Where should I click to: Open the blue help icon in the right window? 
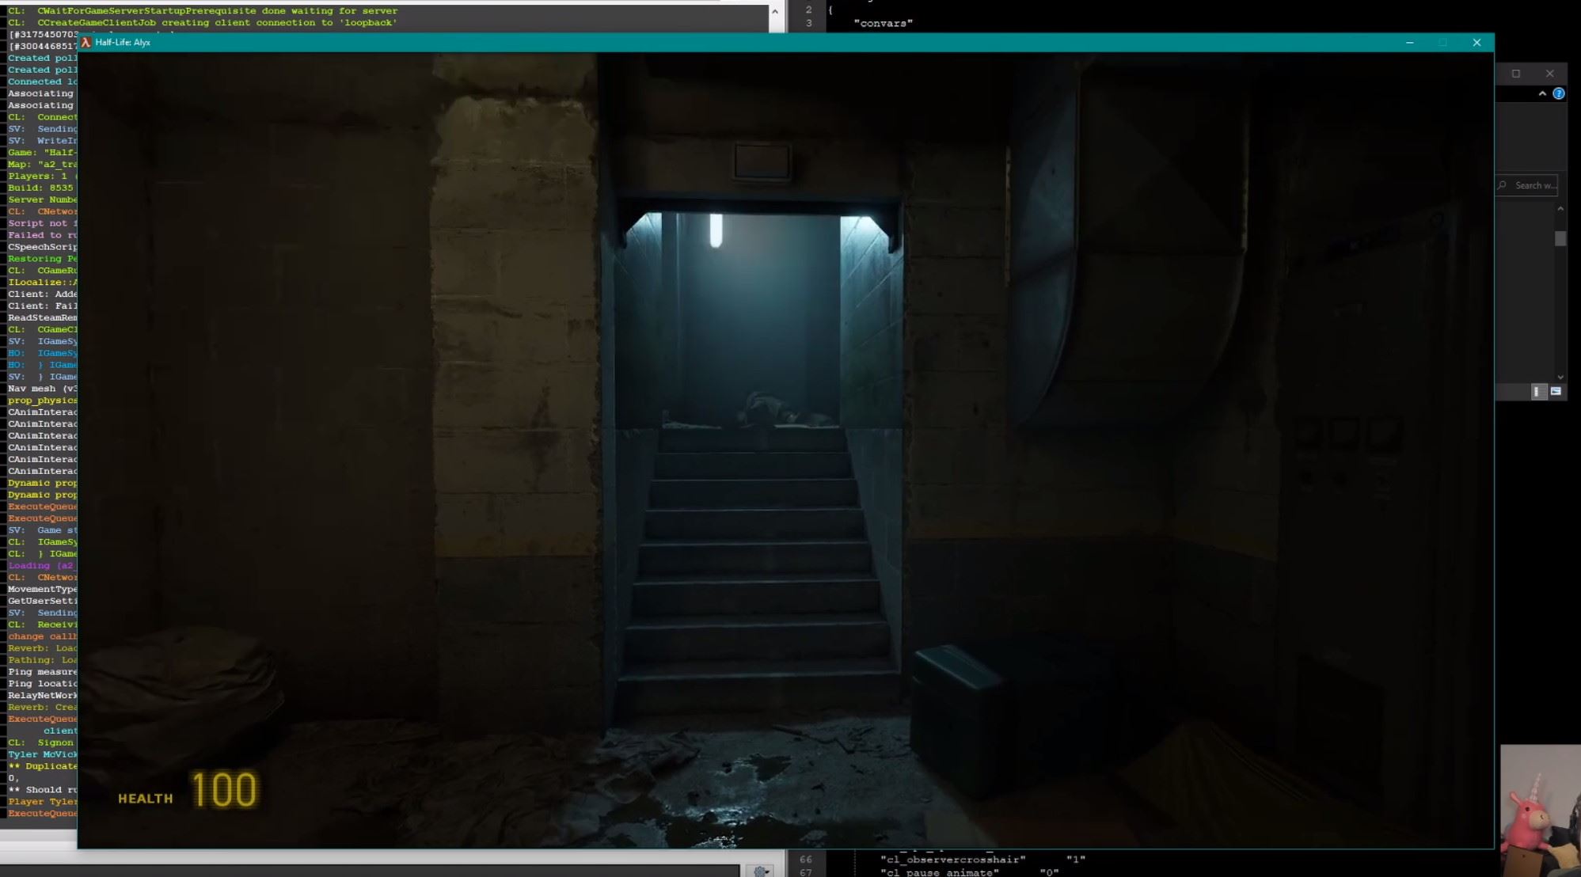[1559, 93]
